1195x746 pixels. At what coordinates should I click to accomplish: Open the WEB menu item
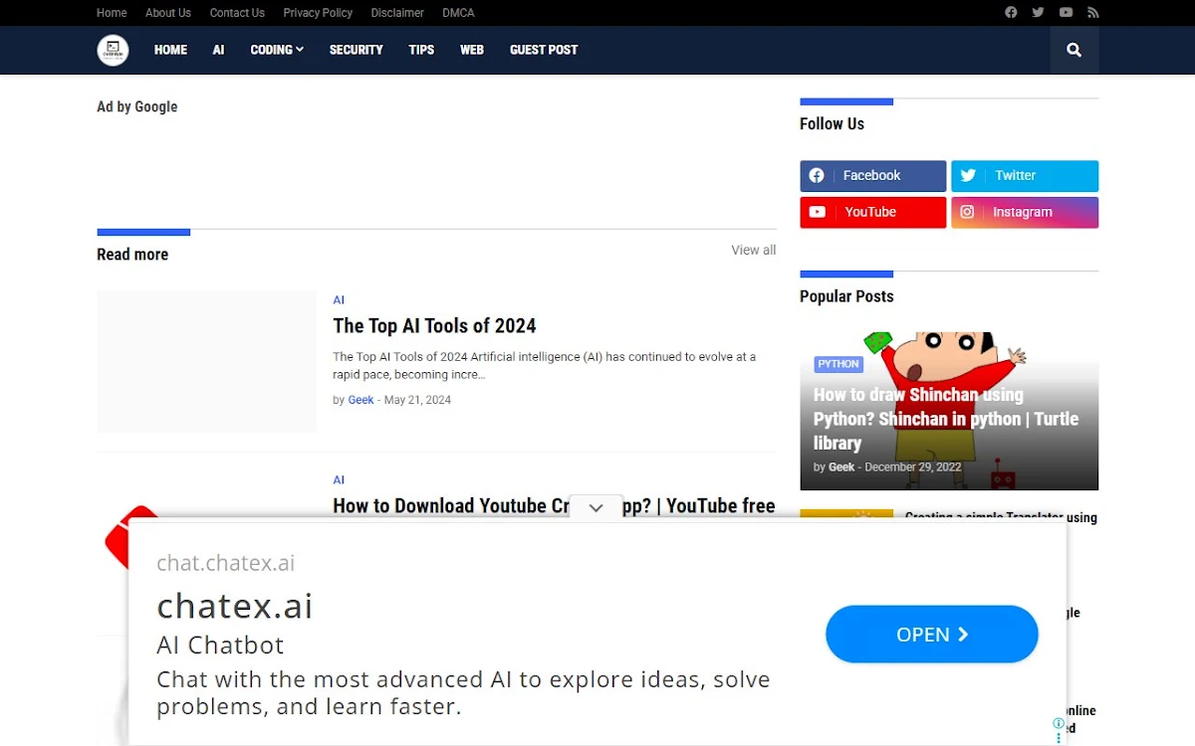click(x=472, y=50)
